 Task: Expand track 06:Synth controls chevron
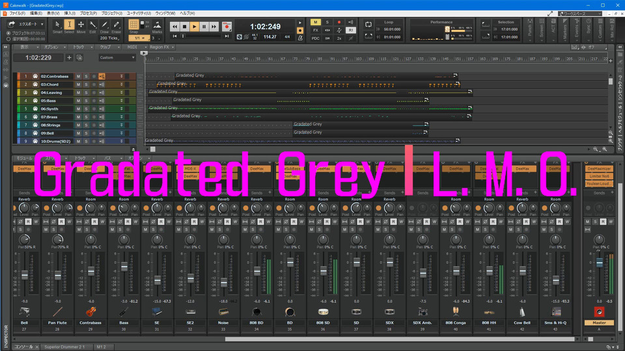[x=122, y=109]
